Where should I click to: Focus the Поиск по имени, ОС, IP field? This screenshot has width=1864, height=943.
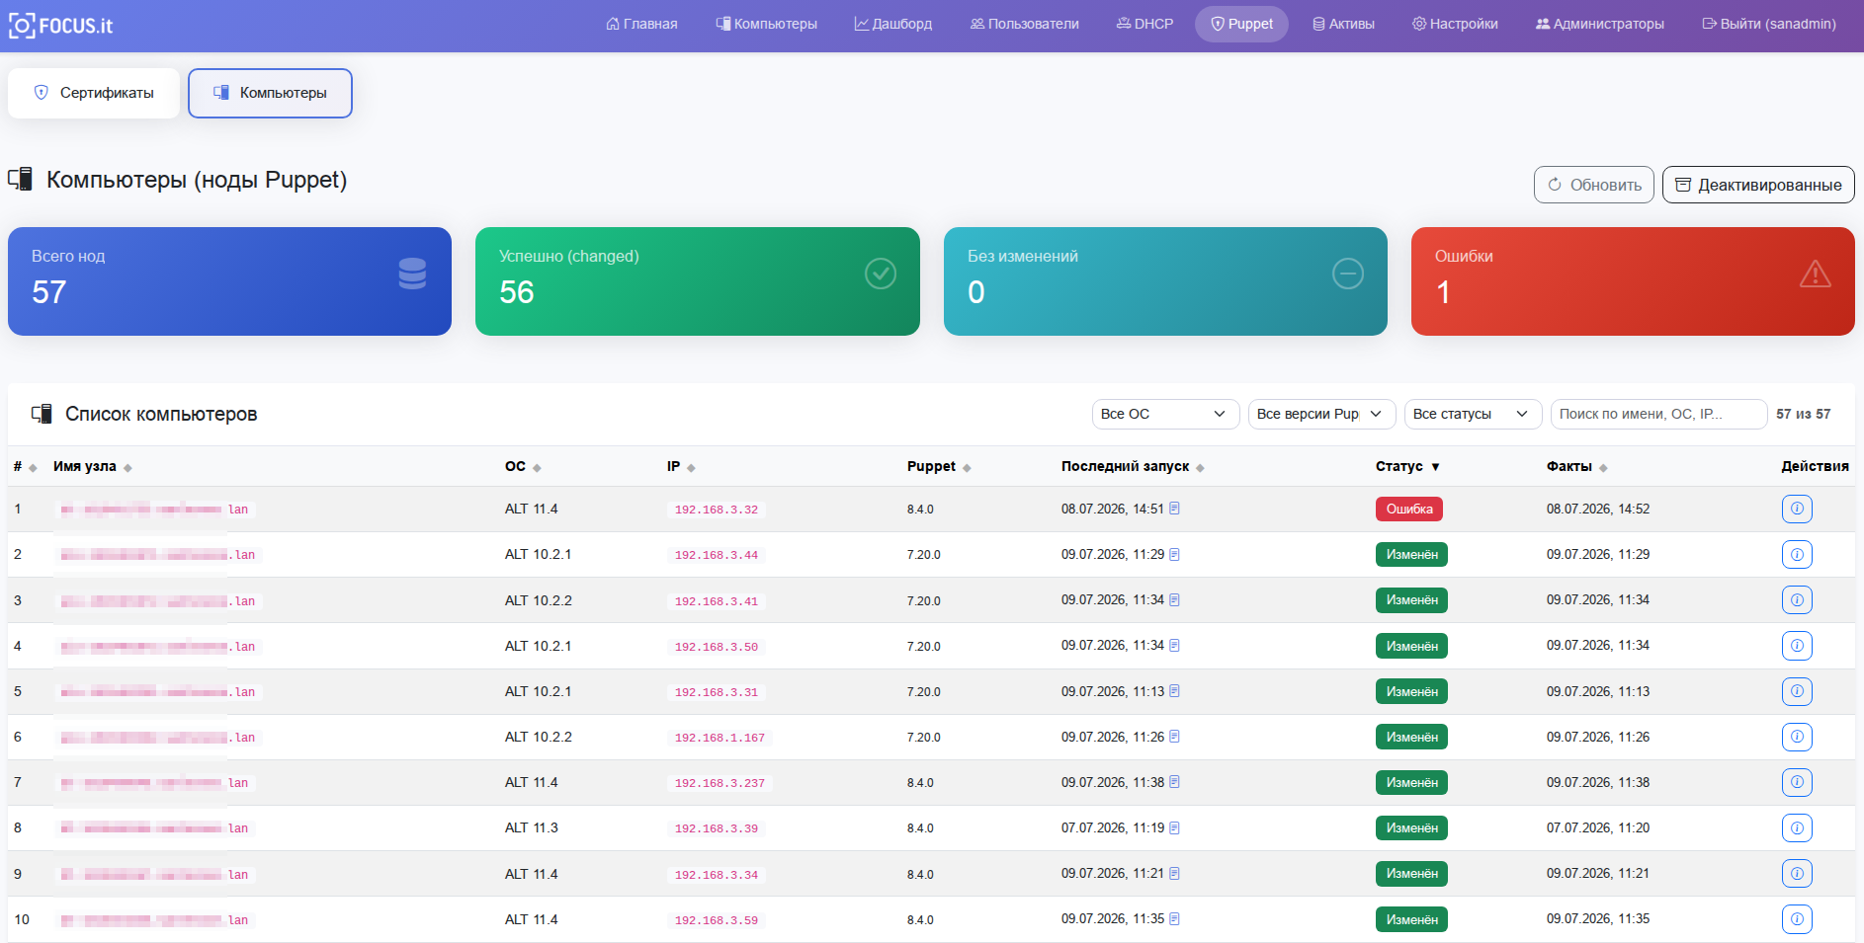[x=1658, y=414]
